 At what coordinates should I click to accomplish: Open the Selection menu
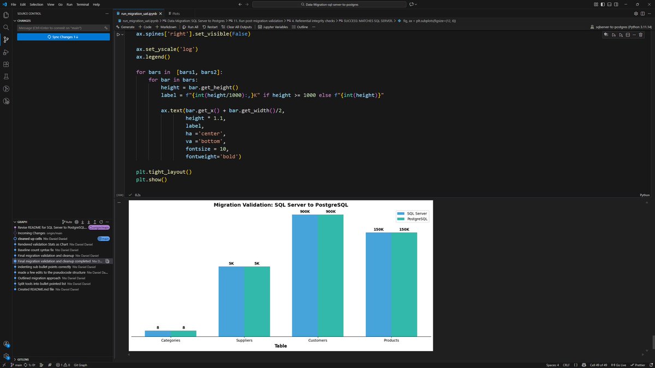36,4
